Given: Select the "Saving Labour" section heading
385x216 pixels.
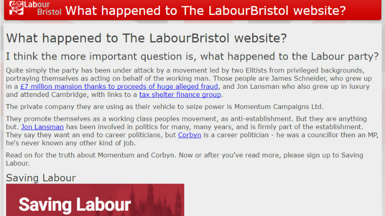Looking at the screenshot, I should [x=41, y=178].
